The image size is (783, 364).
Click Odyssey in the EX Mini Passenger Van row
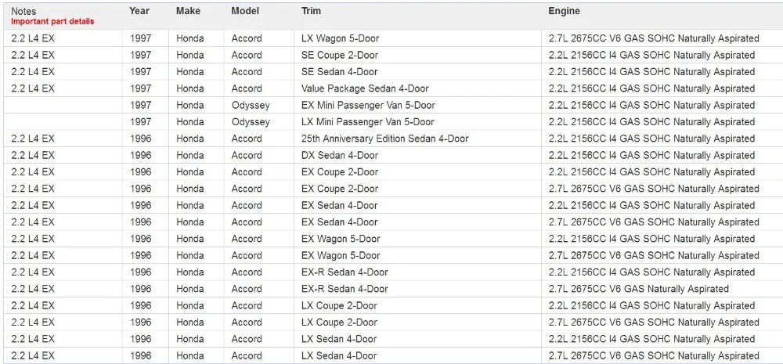251,105
